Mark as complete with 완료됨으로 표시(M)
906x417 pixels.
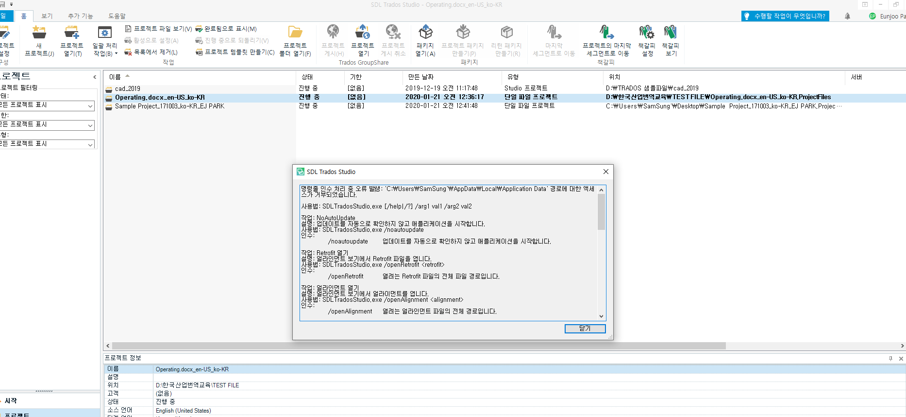pyautogui.click(x=226, y=29)
